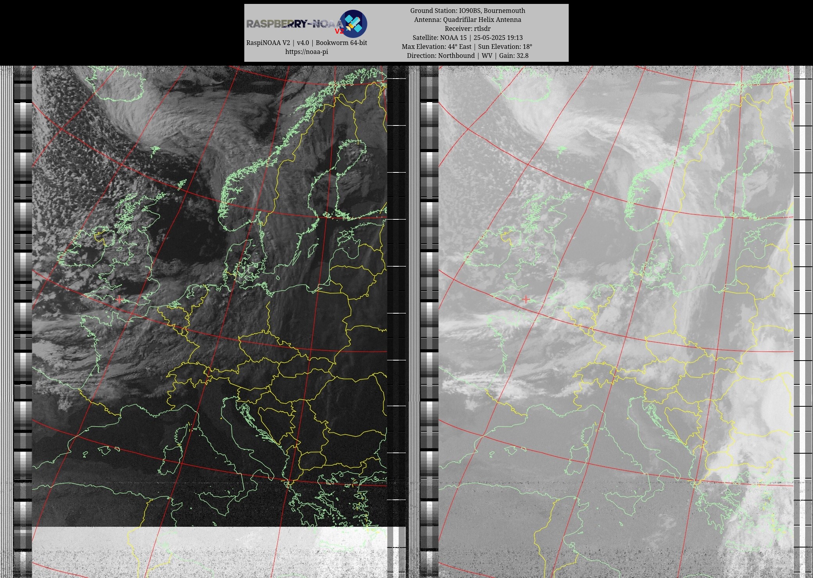Click 'Antenna: Quadrifilar Helix Antenna' text
Screen dimensions: 813x578
pos(467,20)
